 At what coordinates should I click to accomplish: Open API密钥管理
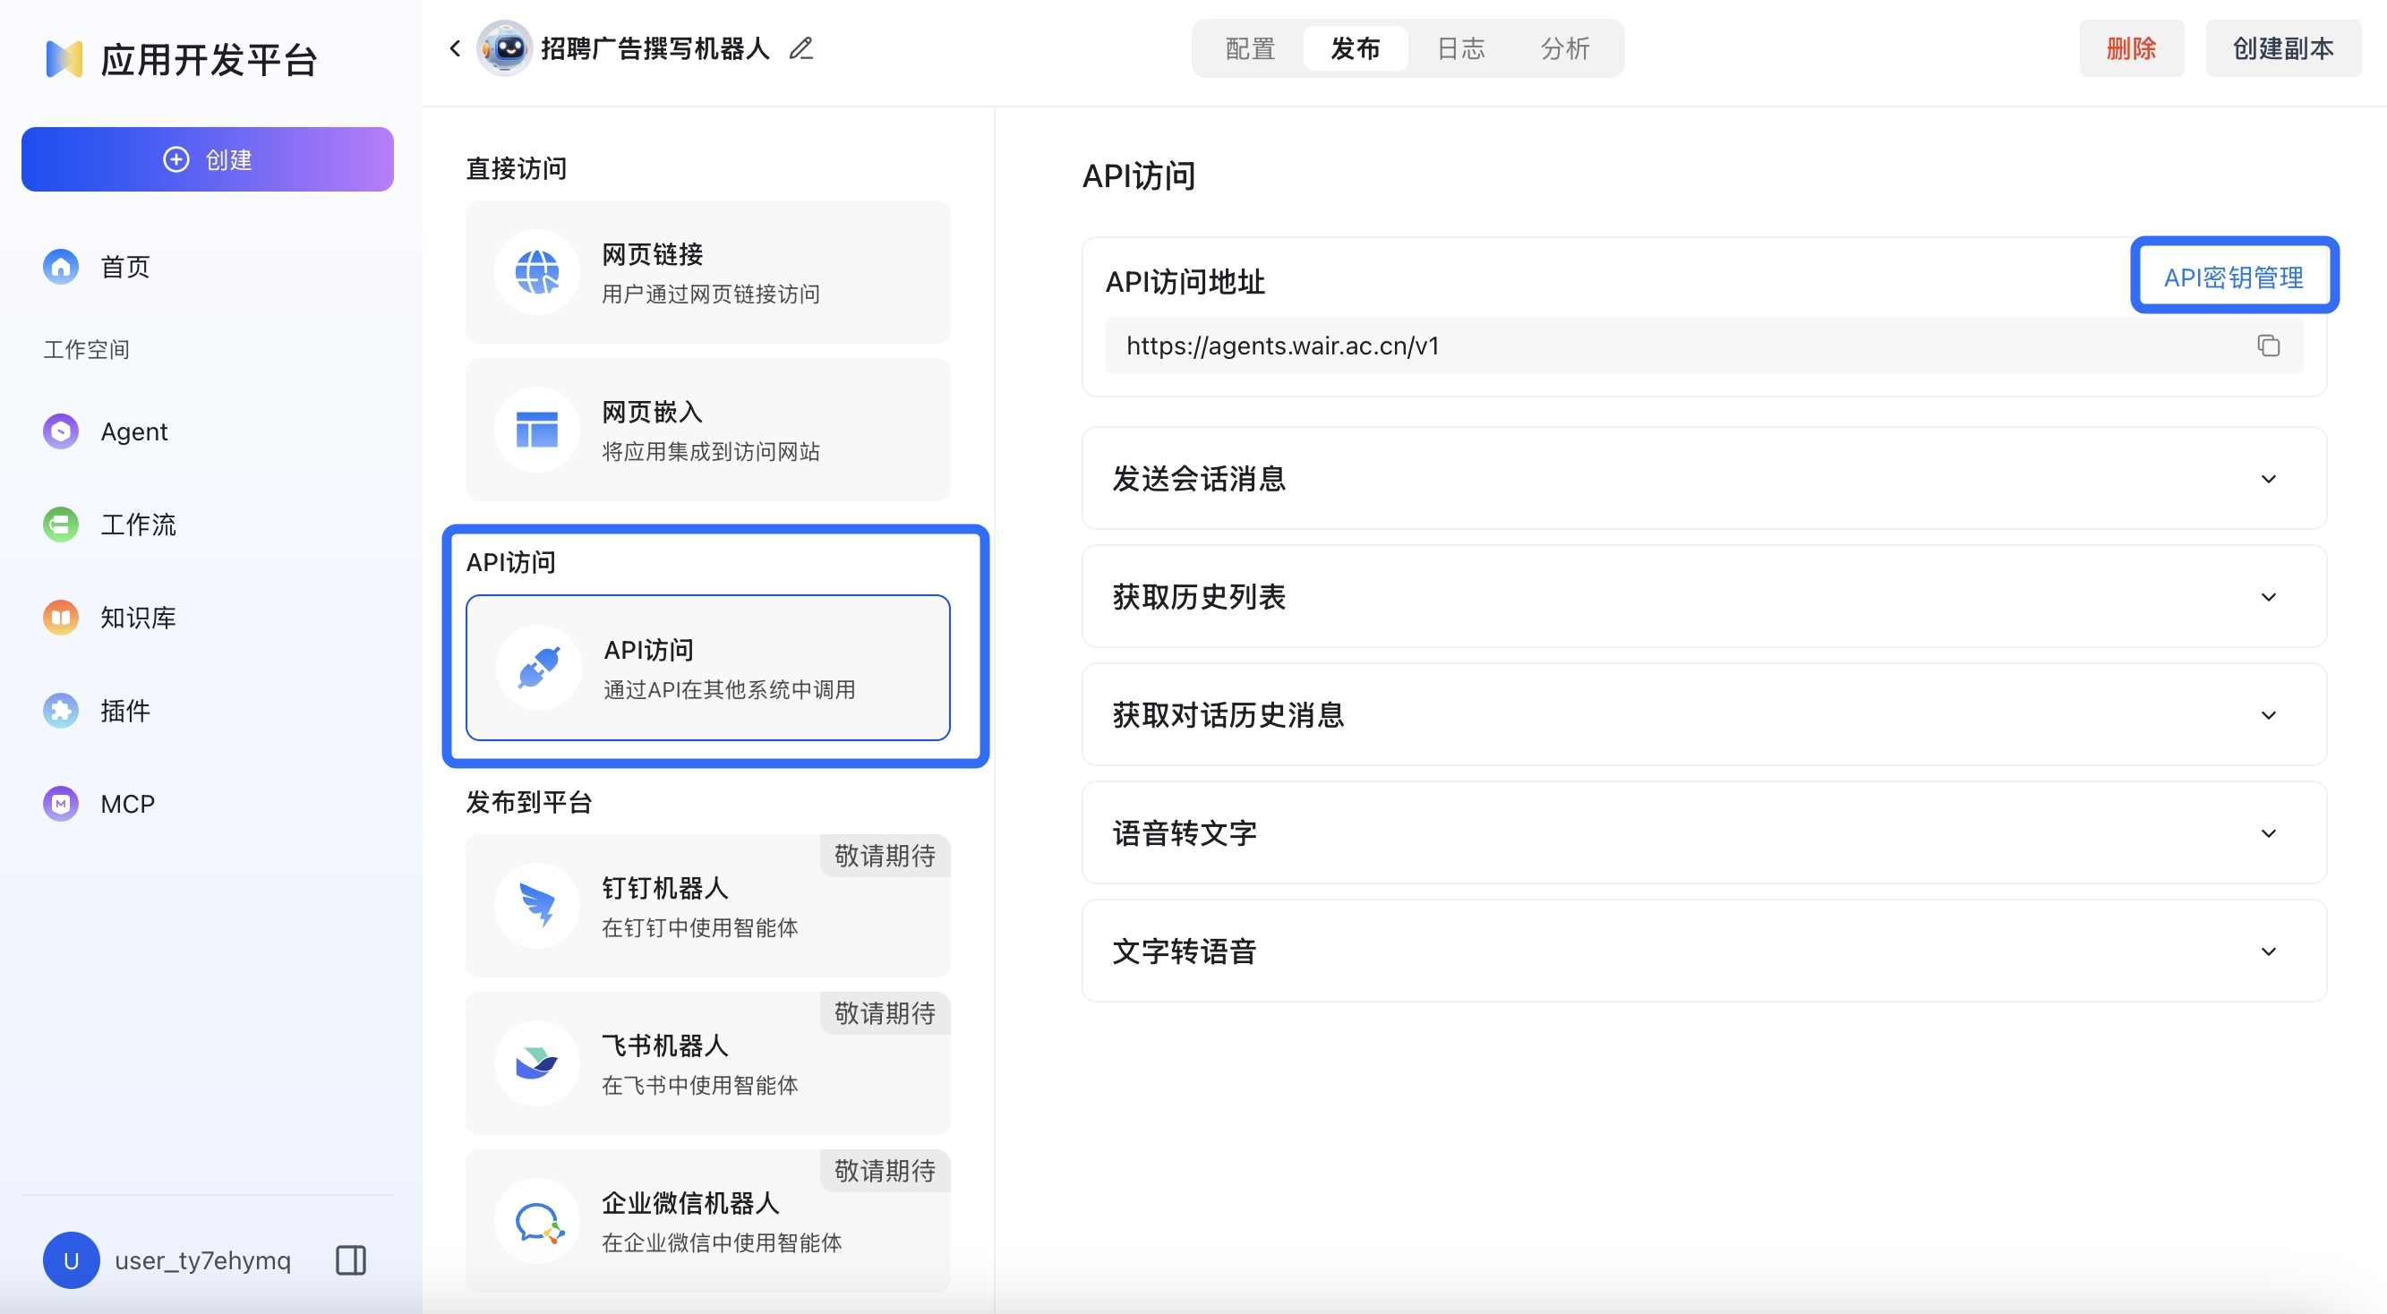[x=2234, y=275]
